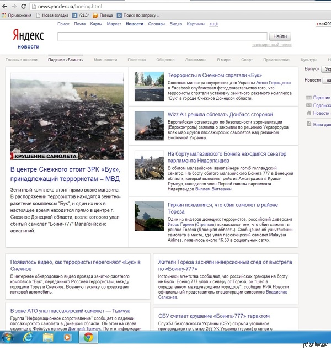The height and width of the screenshot is (351, 331).
Task: Click the house icon beside Новости
Action: [x=308, y=113]
